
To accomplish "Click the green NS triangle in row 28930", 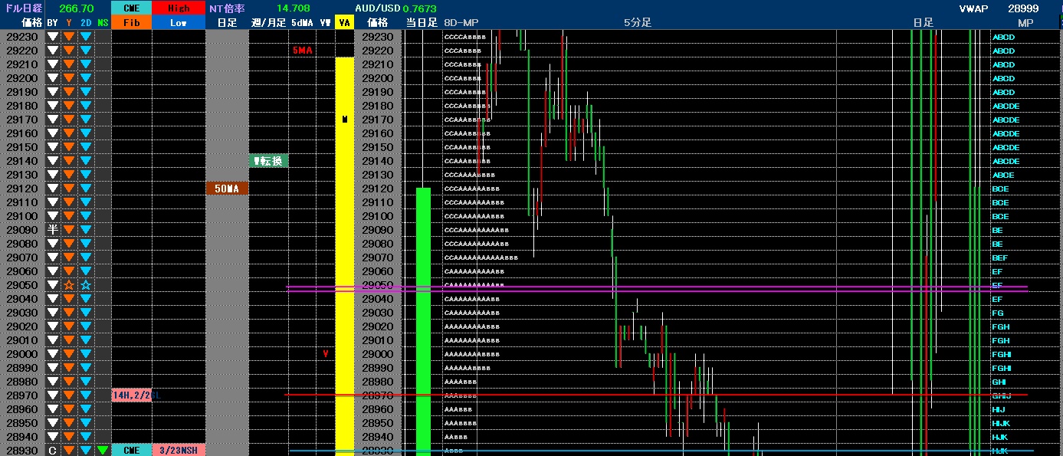I will coord(102,451).
